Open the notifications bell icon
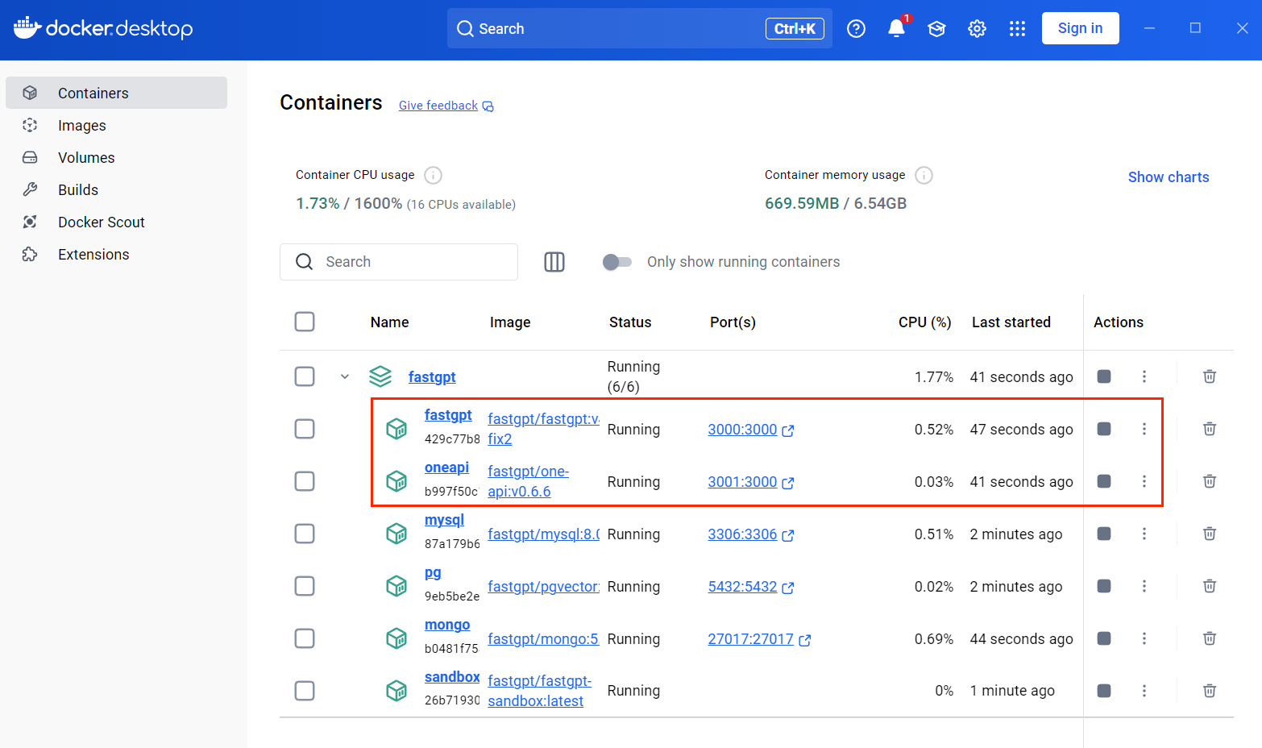 pos(896,29)
